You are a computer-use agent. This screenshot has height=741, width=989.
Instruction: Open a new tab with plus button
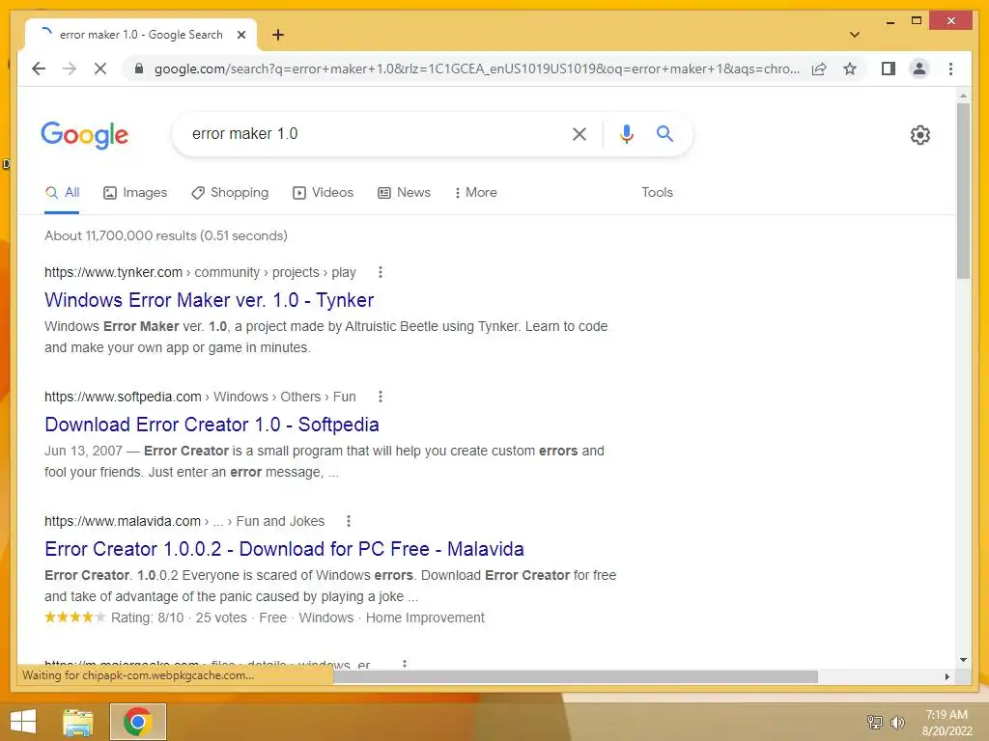pyautogui.click(x=278, y=35)
